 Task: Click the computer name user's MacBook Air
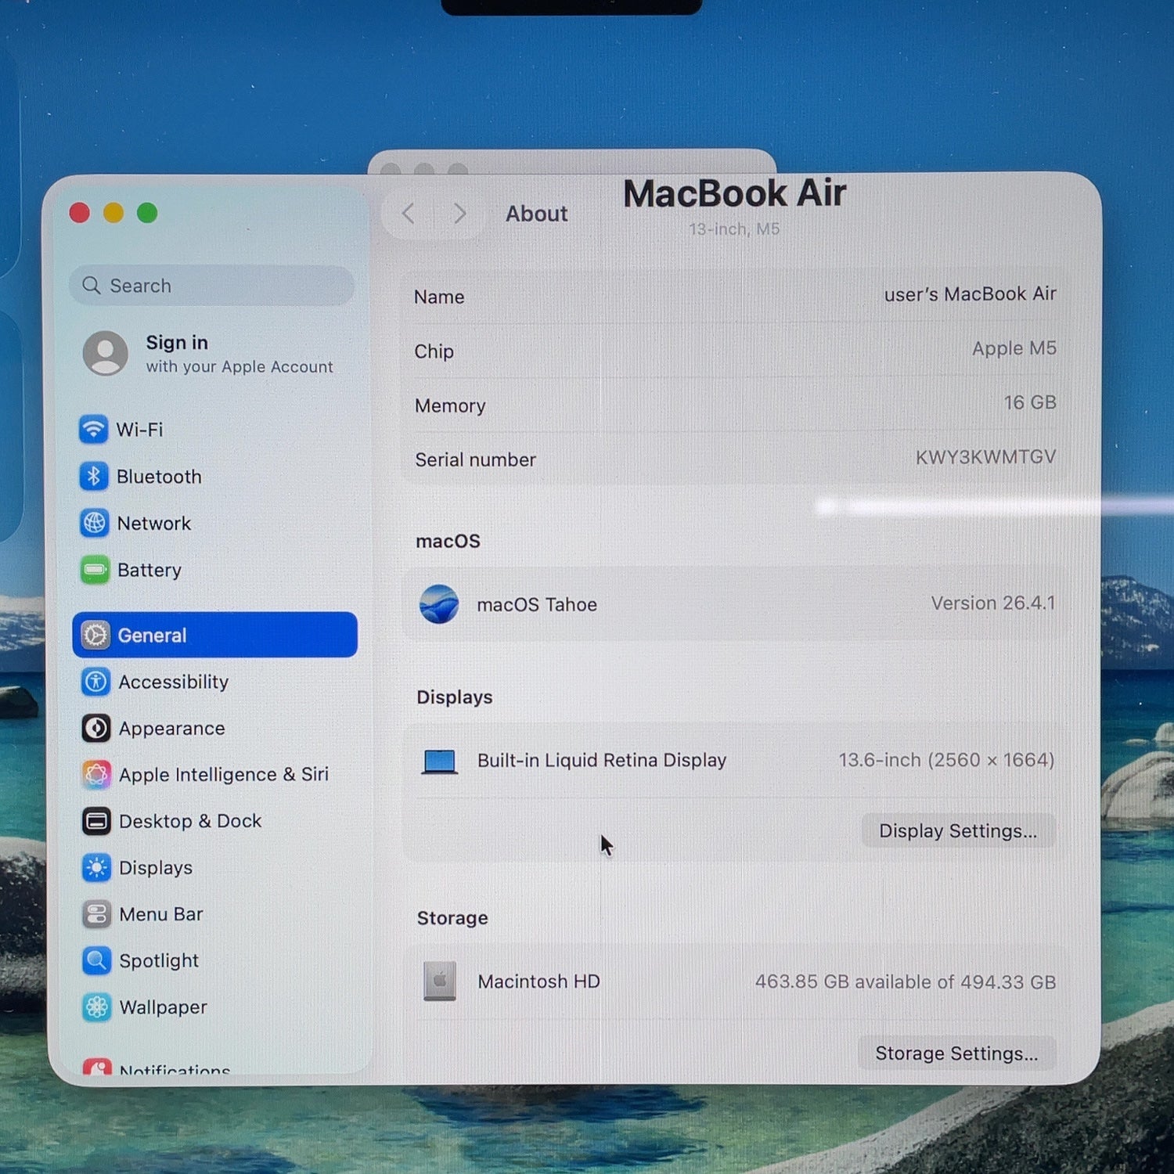click(971, 294)
